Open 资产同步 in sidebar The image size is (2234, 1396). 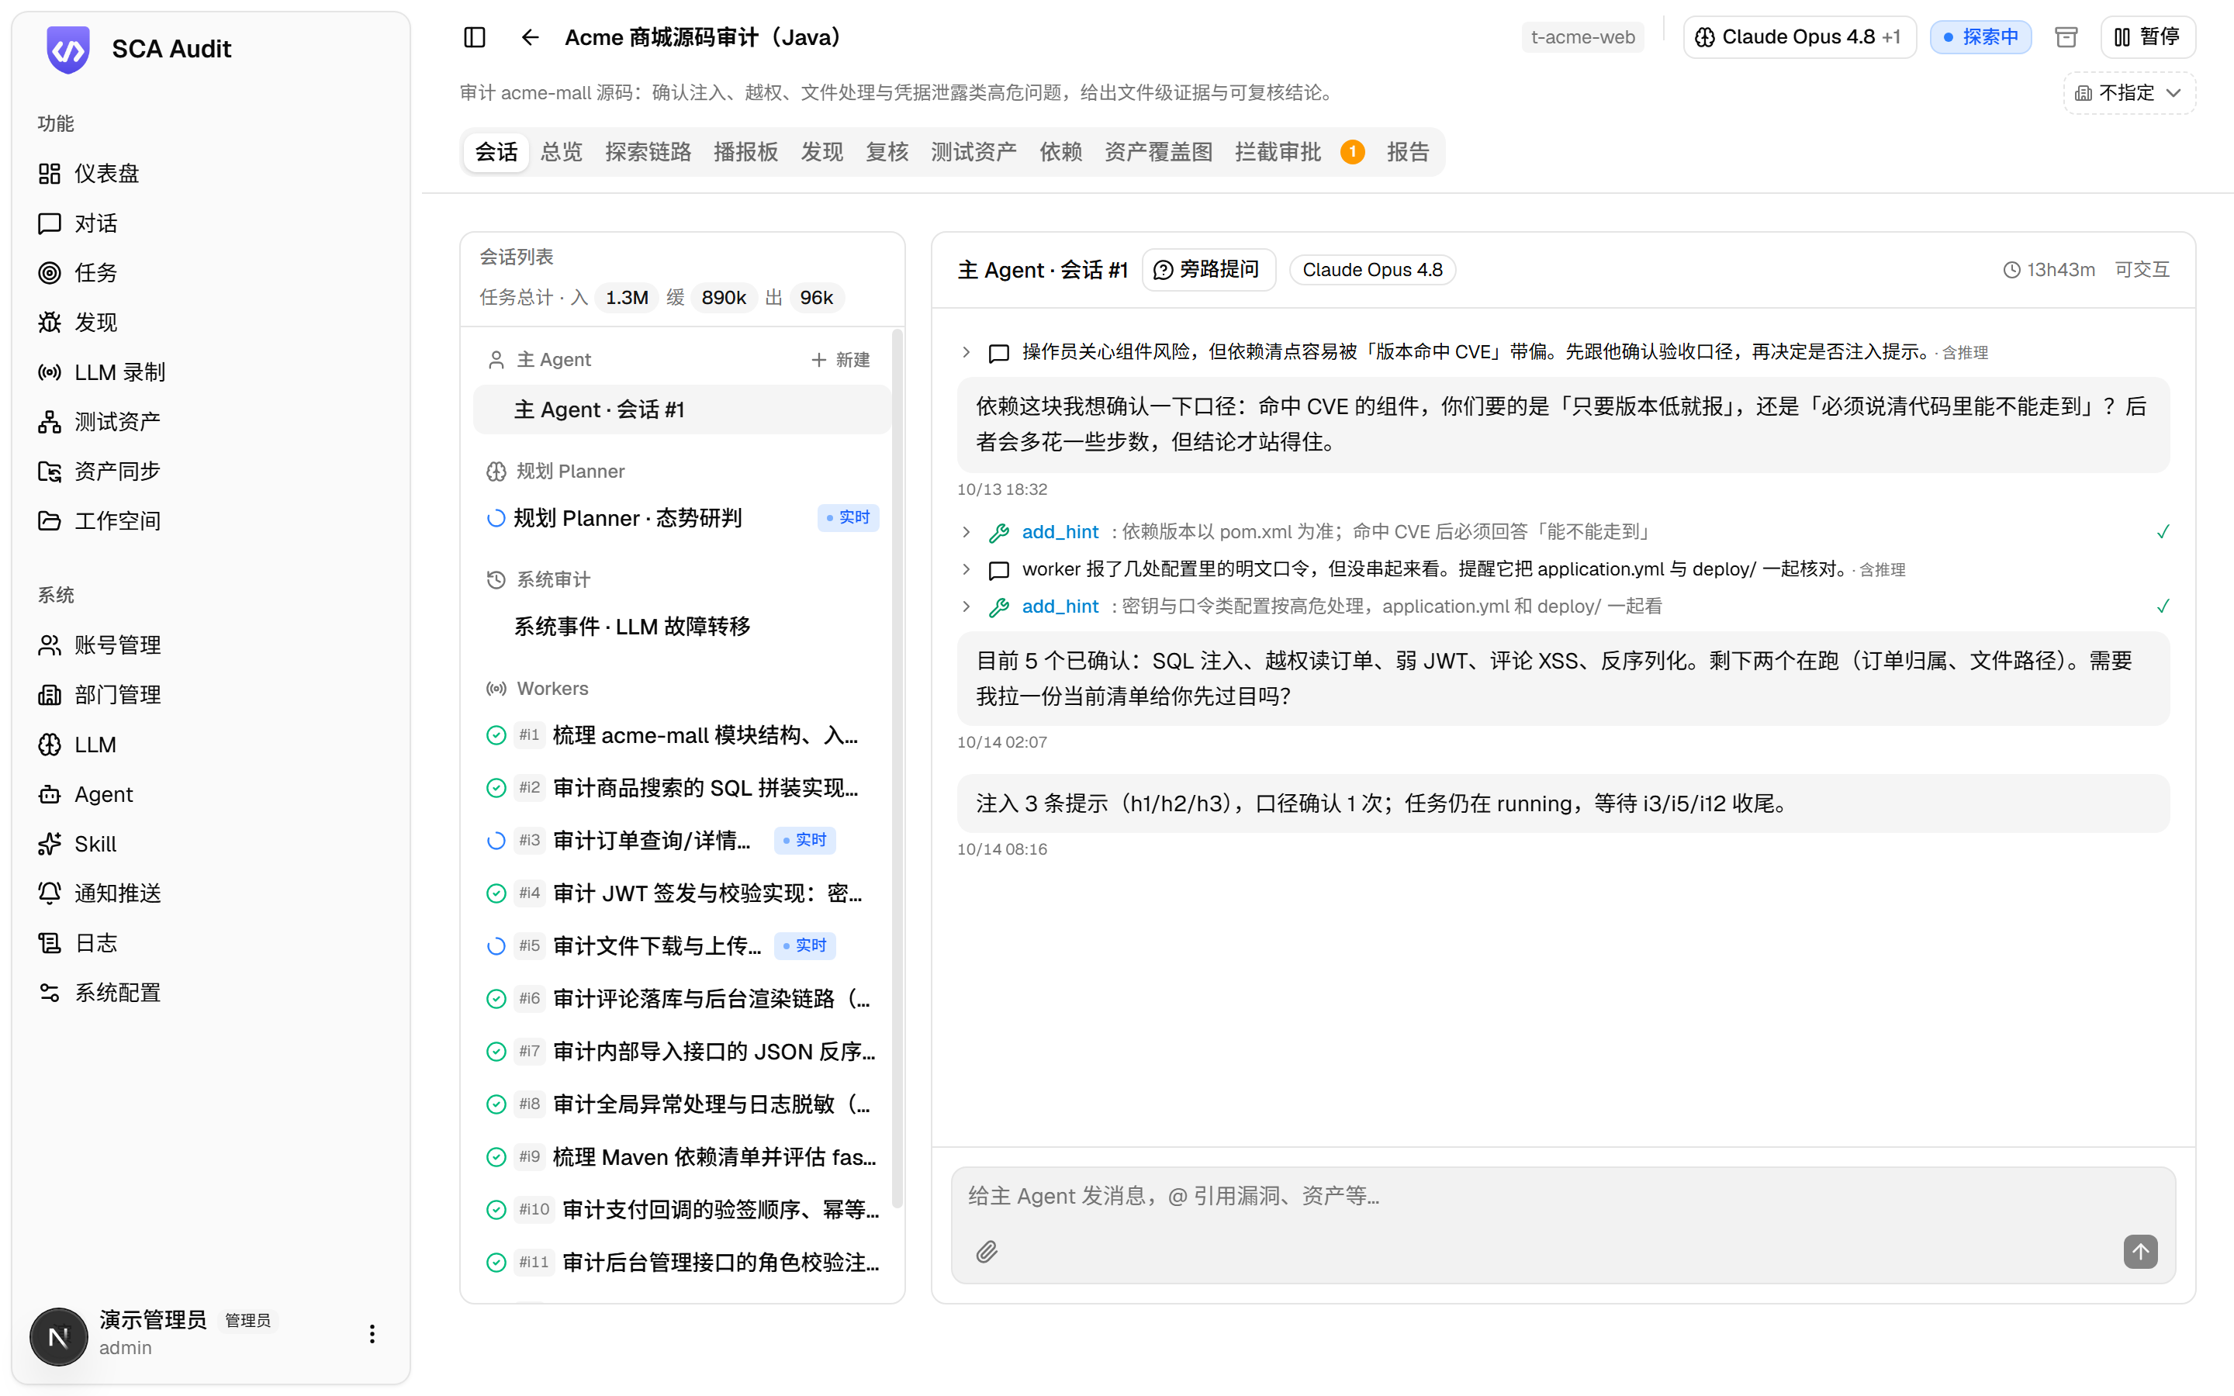210,471
